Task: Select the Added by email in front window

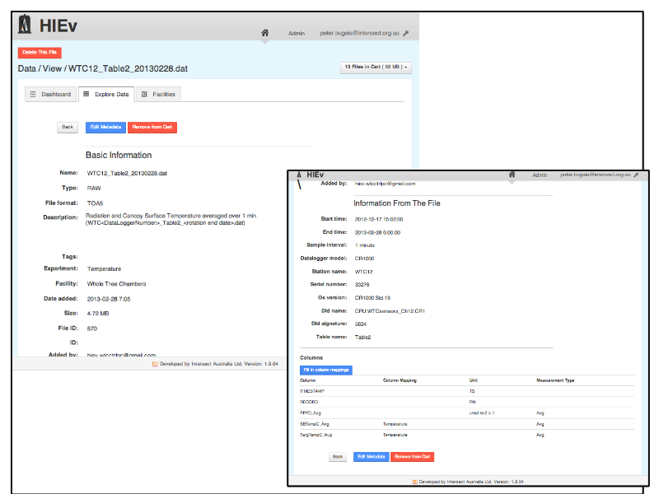Action: 385,184
